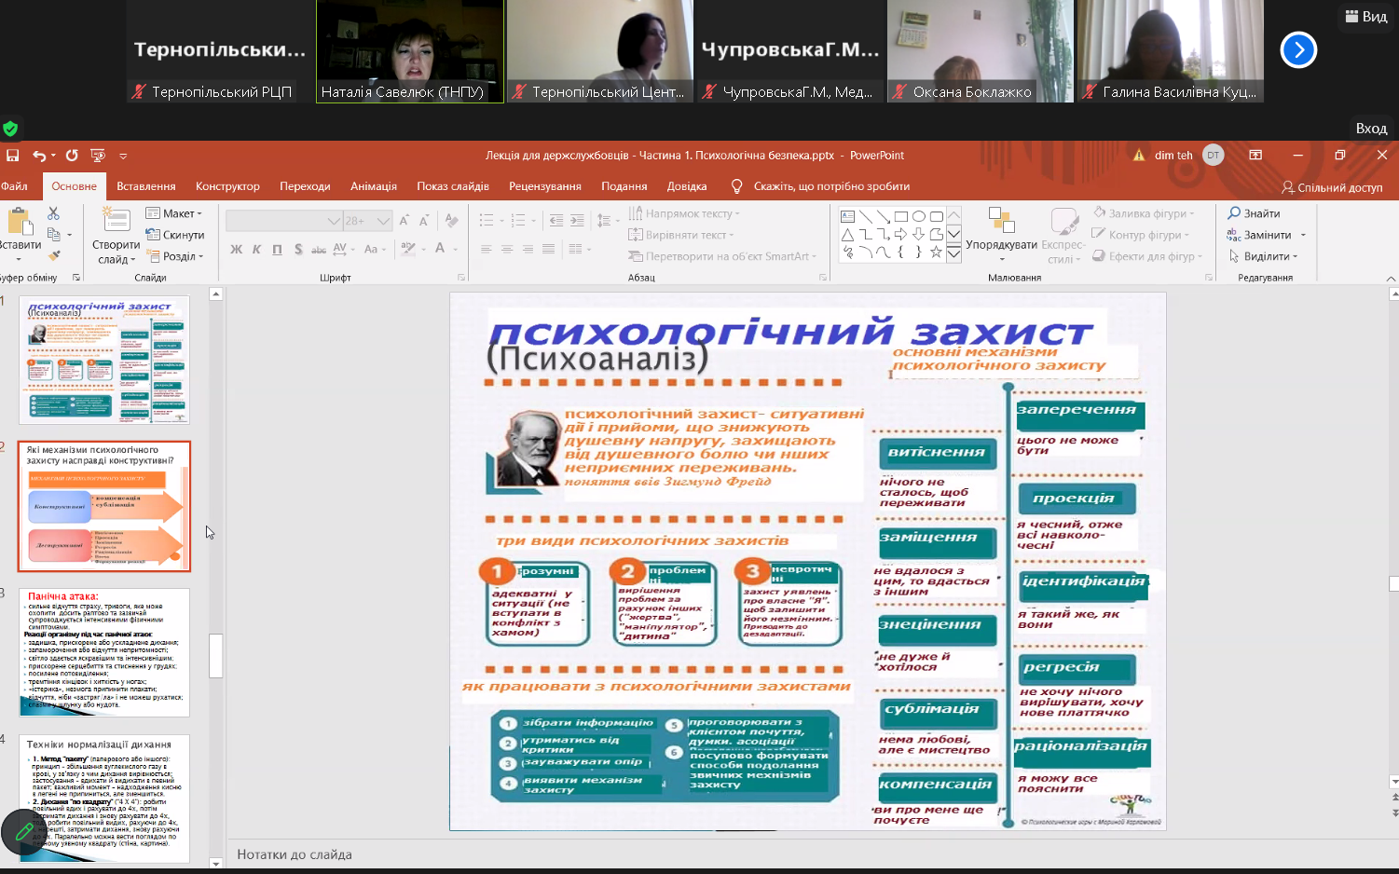Open the font size 28+ dropdown
1399x874 pixels.
(383, 221)
